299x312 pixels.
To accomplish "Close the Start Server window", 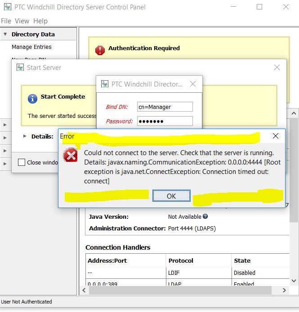I will point(277,67).
